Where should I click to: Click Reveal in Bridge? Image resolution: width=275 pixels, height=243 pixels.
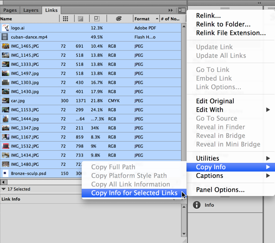tap(221, 136)
